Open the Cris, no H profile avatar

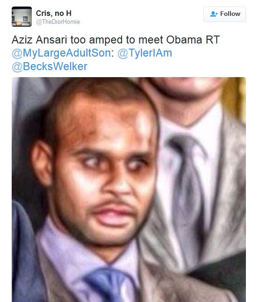22,16
